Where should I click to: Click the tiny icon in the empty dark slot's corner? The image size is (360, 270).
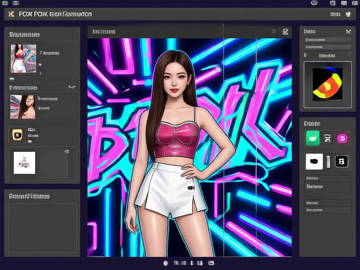pyautogui.click(x=66, y=152)
